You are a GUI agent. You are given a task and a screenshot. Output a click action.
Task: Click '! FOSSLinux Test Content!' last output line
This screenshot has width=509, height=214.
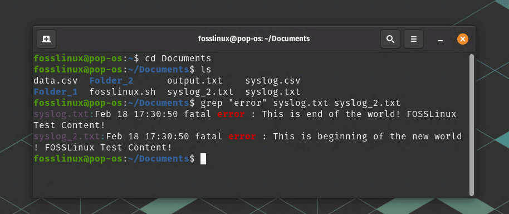coord(102,148)
